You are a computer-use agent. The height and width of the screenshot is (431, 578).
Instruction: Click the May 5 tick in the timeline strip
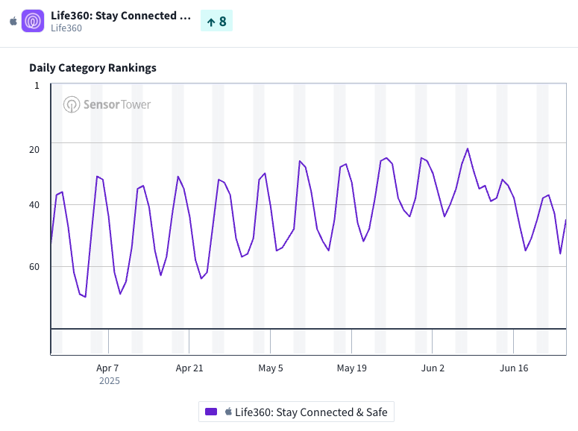click(270, 342)
